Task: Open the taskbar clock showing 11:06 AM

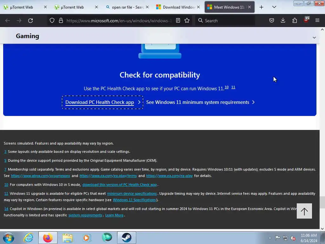Action: (308, 238)
